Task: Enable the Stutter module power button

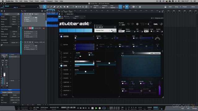Action: coord(61,36)
